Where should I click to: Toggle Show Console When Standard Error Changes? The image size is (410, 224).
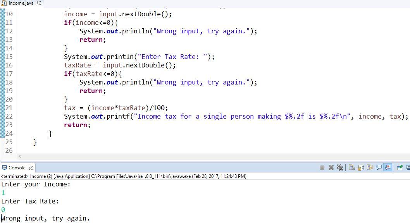pos(387,167)
